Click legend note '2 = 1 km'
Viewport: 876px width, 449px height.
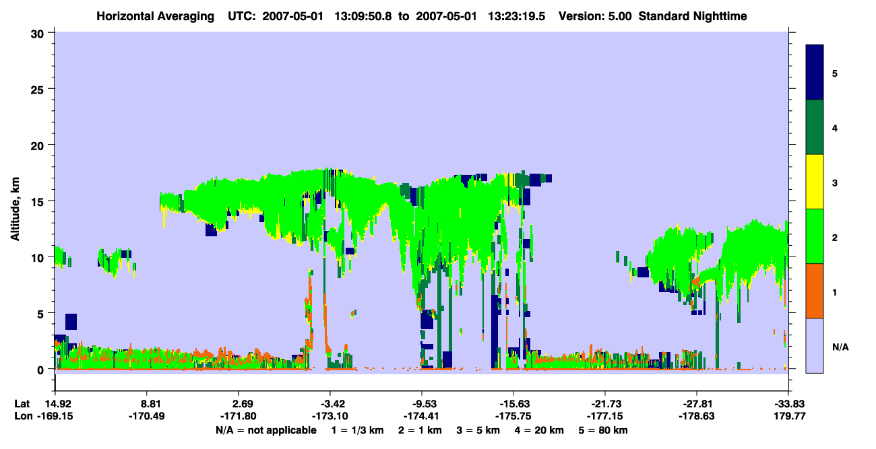click(x=420, y=430)
